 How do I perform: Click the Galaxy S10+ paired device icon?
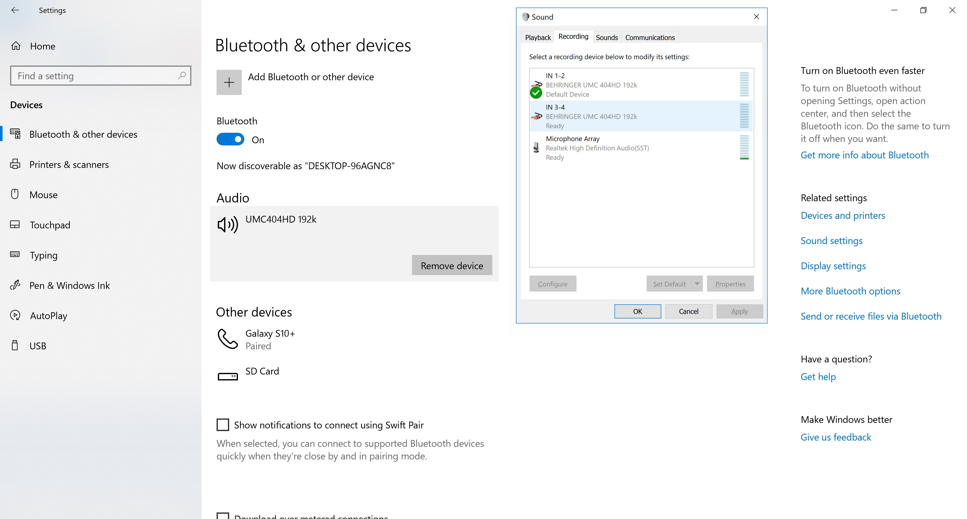pos(227,339)
